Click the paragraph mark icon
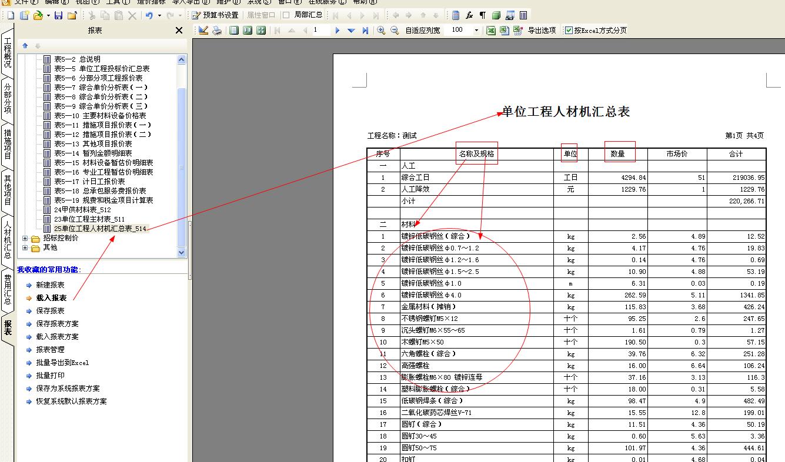Viewport: 785px width, 462px height. (483, 15)
